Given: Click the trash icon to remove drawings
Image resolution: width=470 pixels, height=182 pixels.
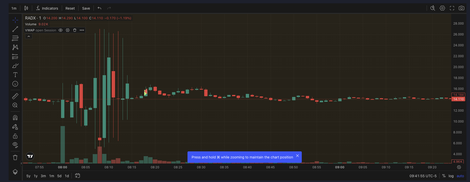Looking at the screenshot, I should pos(15,157).
